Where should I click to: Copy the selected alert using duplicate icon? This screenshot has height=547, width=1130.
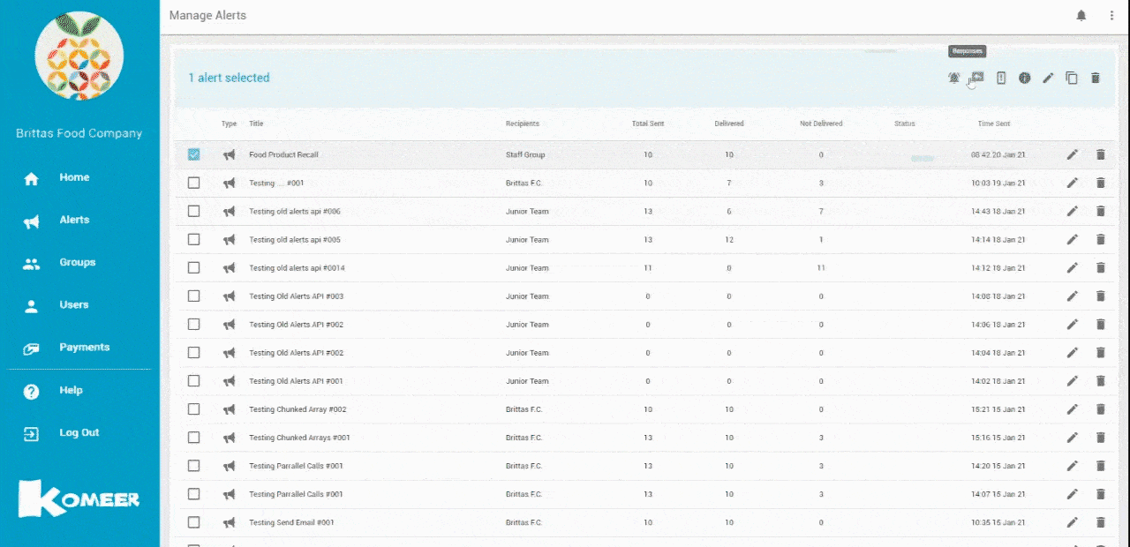(x=1072, y=78)
